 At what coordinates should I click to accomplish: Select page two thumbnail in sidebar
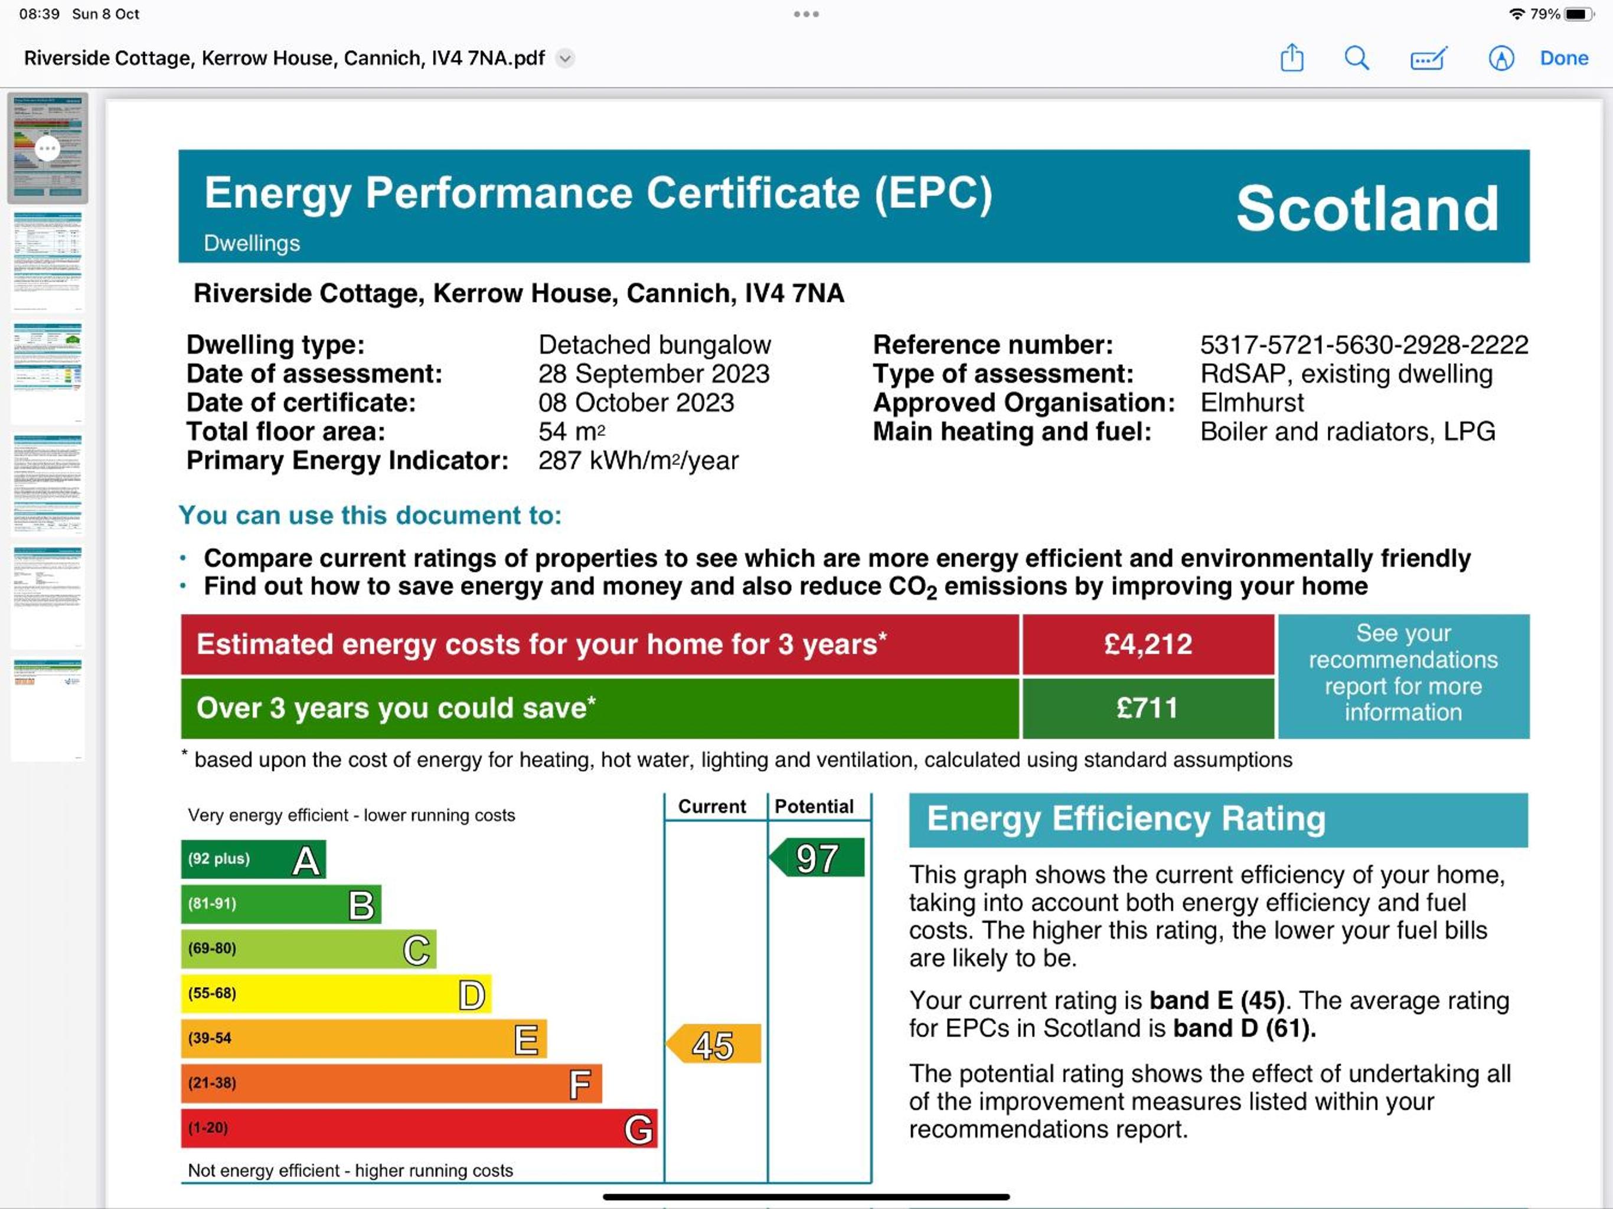point(47,260)
